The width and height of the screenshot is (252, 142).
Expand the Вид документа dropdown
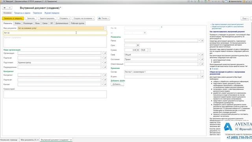[x=105, y=28]
